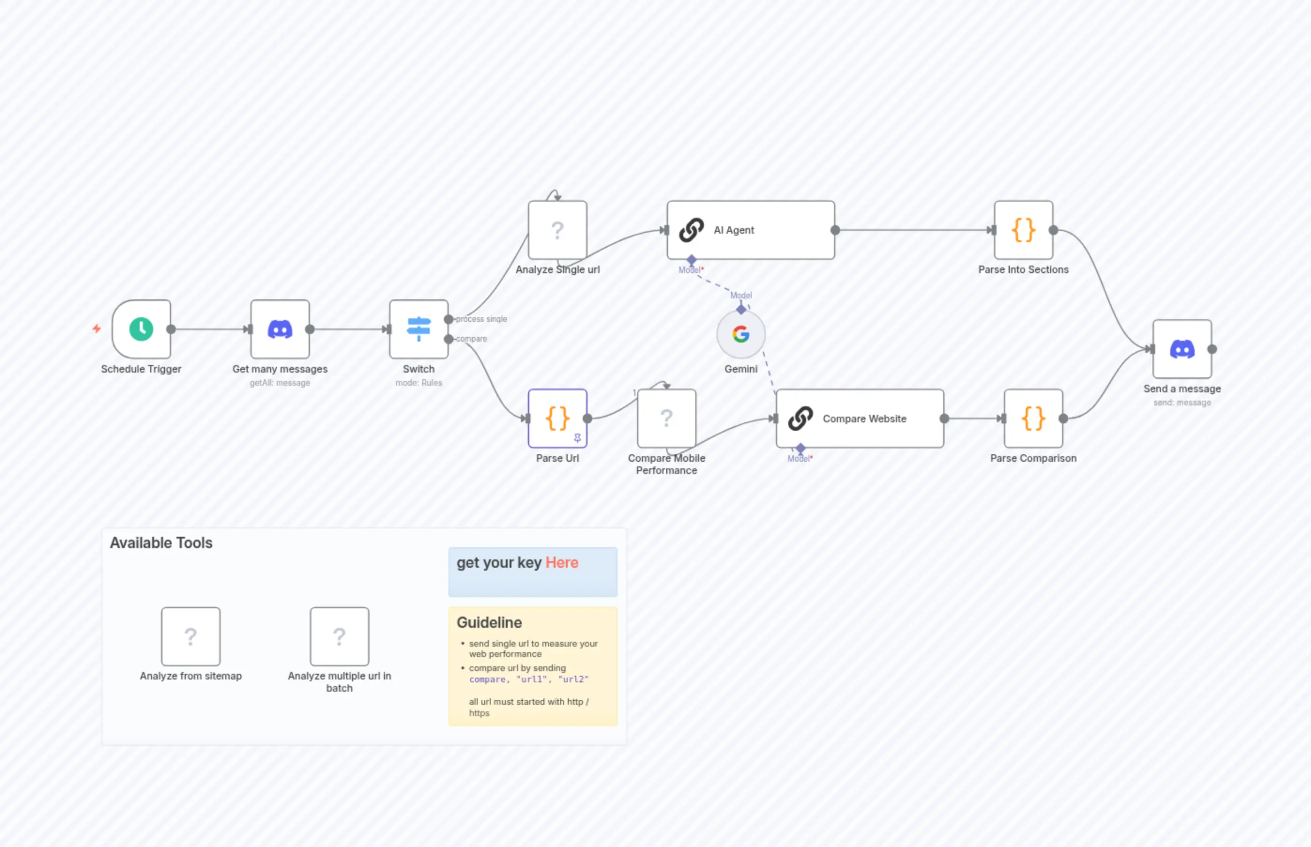Select the Parse Url node
1311x847 pixels.
(x=557, y=418)
